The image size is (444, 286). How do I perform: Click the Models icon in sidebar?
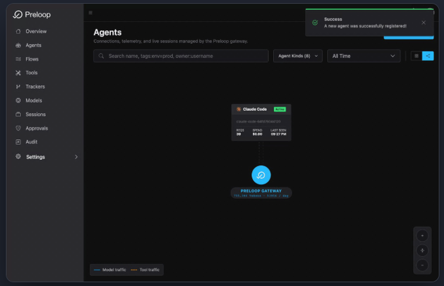(18, 100)
